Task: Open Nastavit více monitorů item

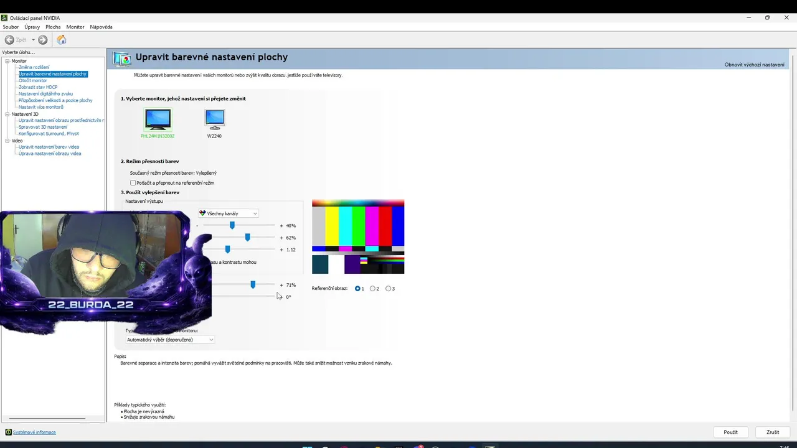Action: tap(41, 107)
